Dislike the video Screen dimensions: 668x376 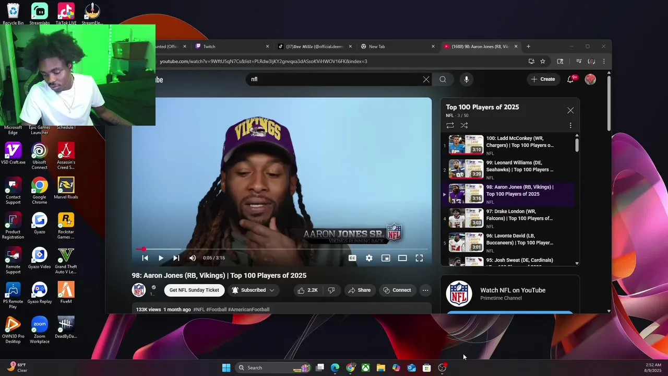[331, 290]
